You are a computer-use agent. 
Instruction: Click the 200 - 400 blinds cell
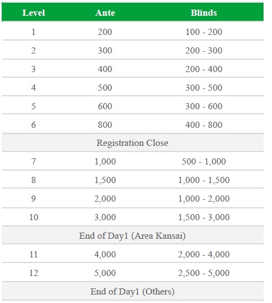(x=204, y=69)
